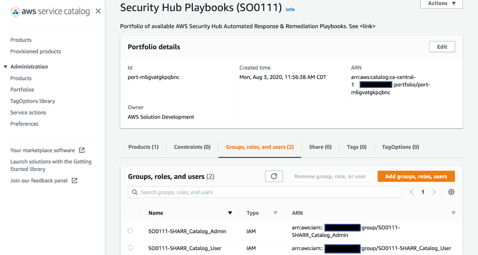
Task: Switch to Constraints (0) tab
Action: click(x=192, y=147)
